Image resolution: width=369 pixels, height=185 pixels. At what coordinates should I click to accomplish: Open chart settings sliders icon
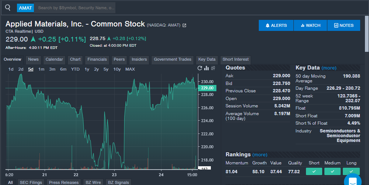(212, 68)
